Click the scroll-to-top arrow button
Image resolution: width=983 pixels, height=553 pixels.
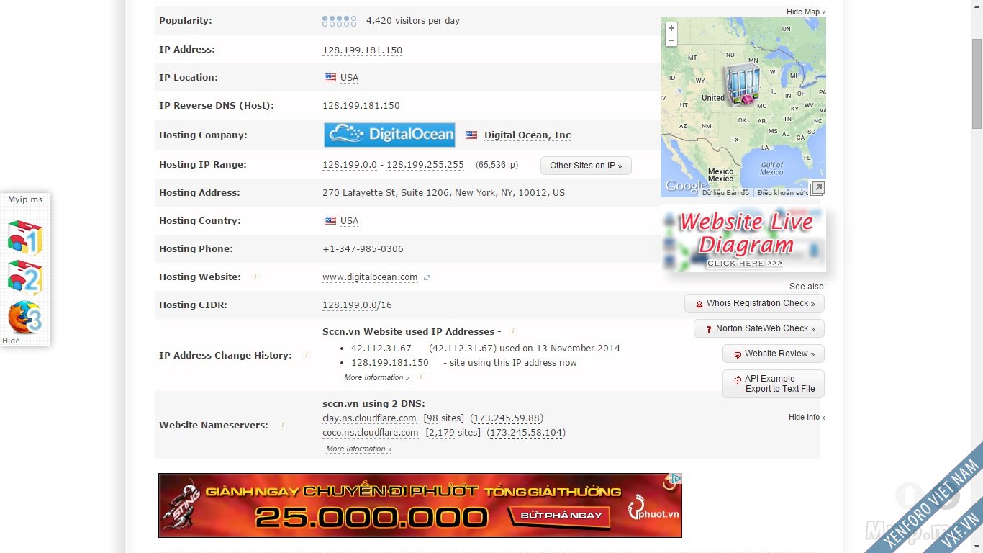coord(909,496)
